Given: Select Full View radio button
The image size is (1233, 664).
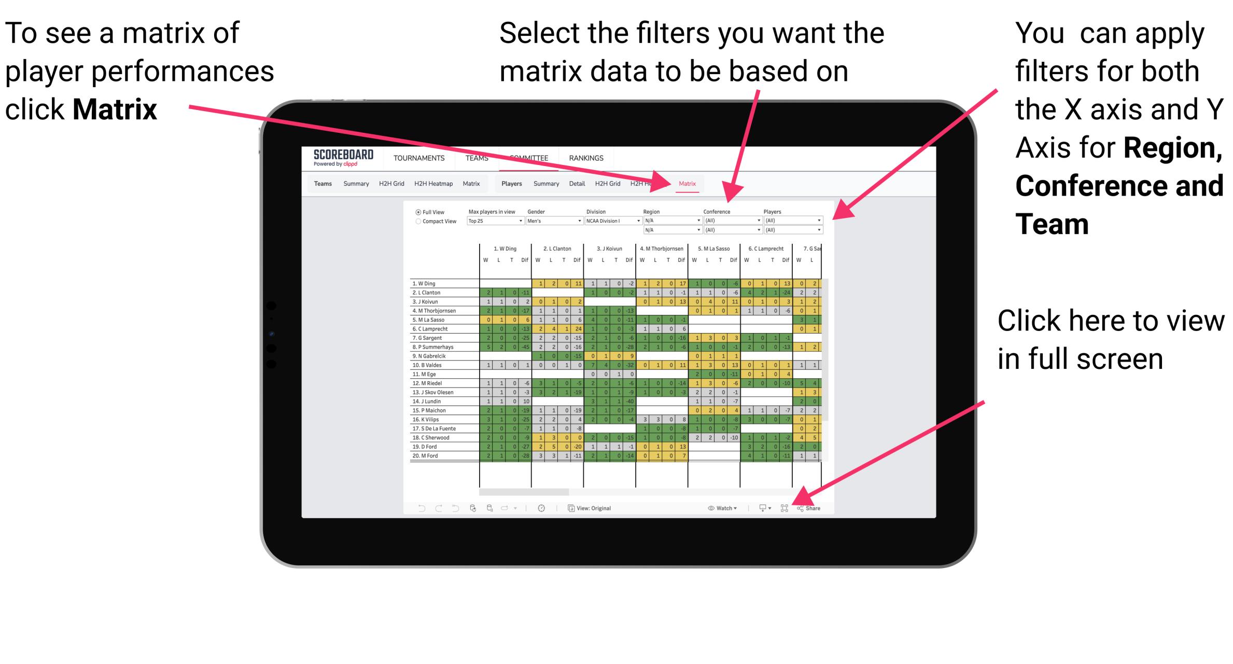Looking at the screenshot, I should click(415, 213).
